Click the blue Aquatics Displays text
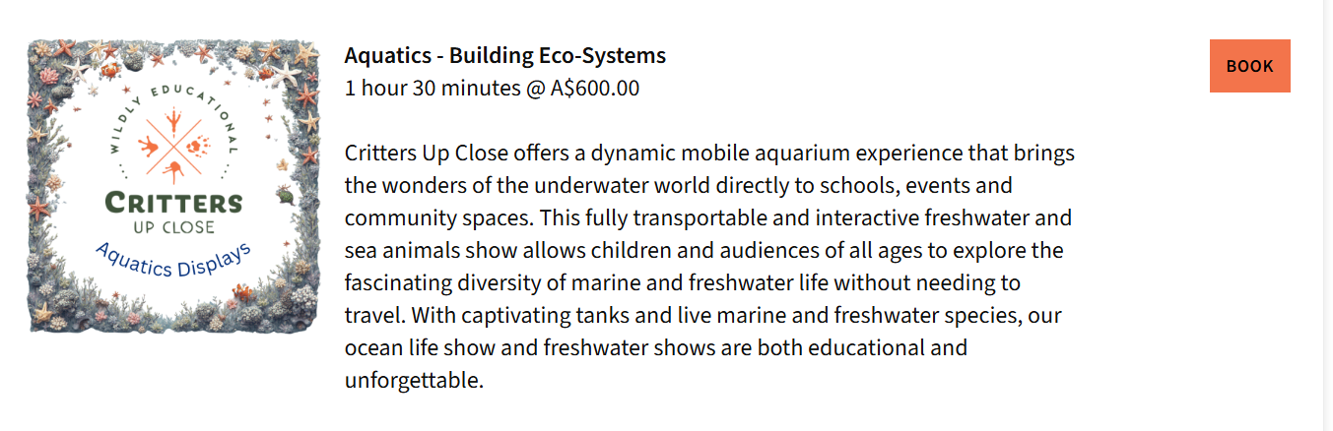 click(x=174, y=261)
